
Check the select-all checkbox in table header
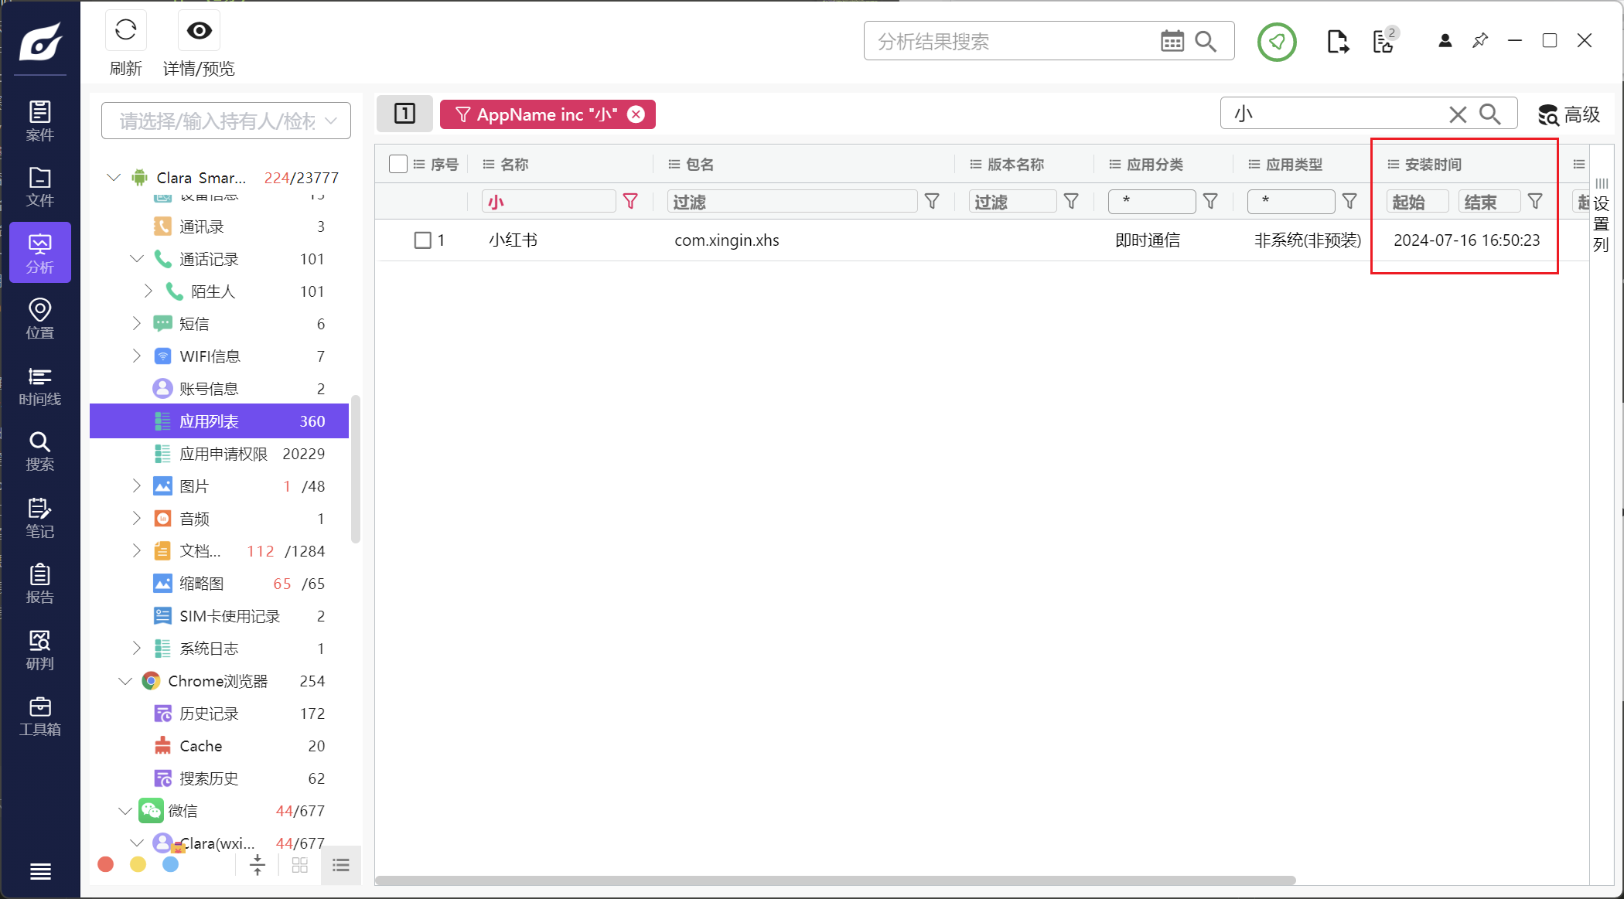[398, 164]
